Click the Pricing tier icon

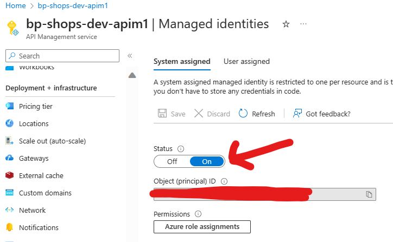10,106
